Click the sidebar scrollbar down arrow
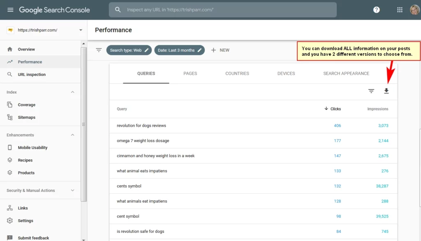The height and width of the screenshot is (241, 421). point(83,239)
